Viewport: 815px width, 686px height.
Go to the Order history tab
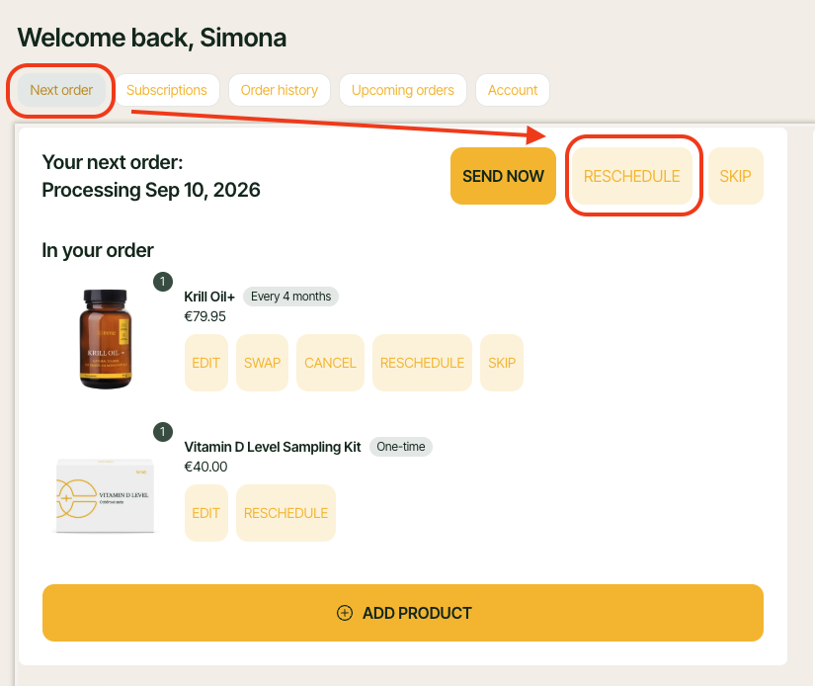pyautogui.click(x=280, y=90)
